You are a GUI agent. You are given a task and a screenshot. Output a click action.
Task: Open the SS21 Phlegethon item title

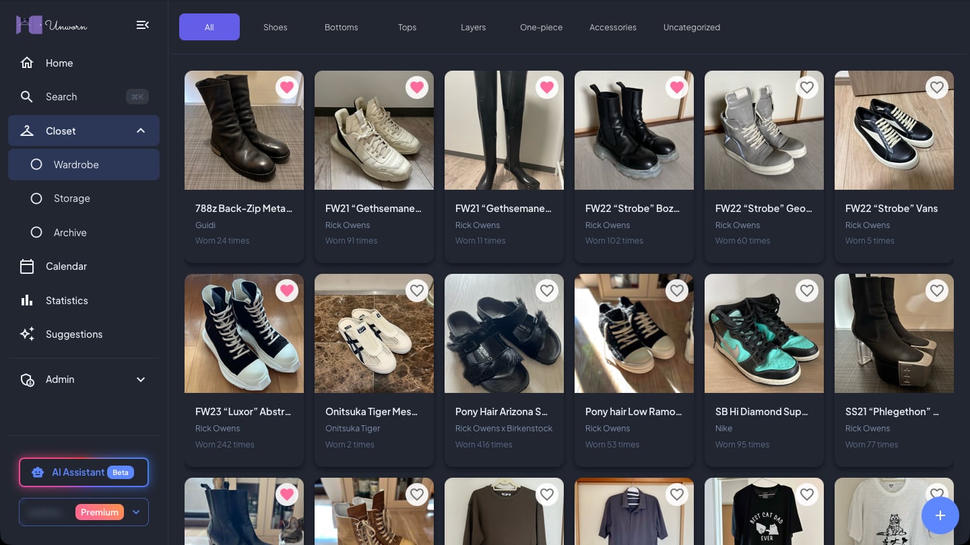click(x=892, y=412)
